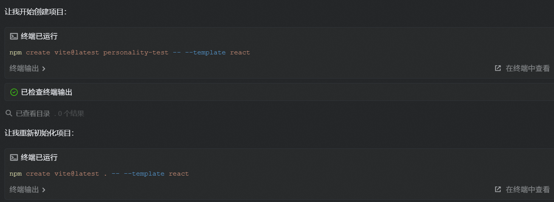
Task: Expand 终端输出 chevron under the "vite@latest ." command
Action: (x=44, y=190)
